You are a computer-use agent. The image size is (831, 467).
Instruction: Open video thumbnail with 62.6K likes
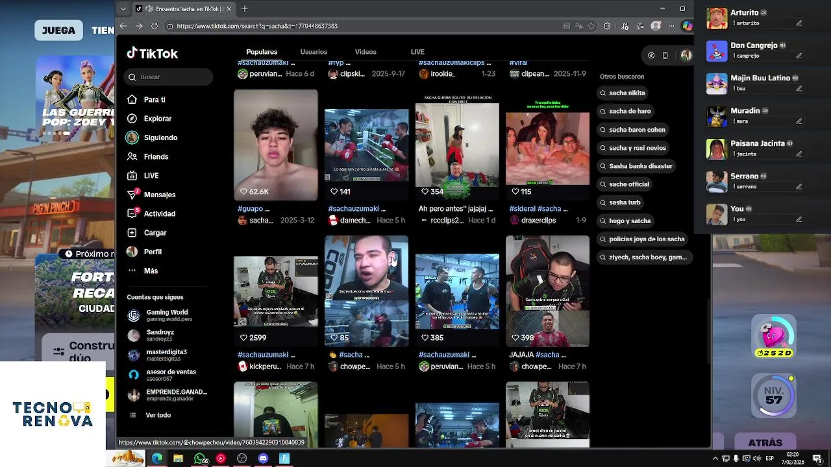coord(276,145)
